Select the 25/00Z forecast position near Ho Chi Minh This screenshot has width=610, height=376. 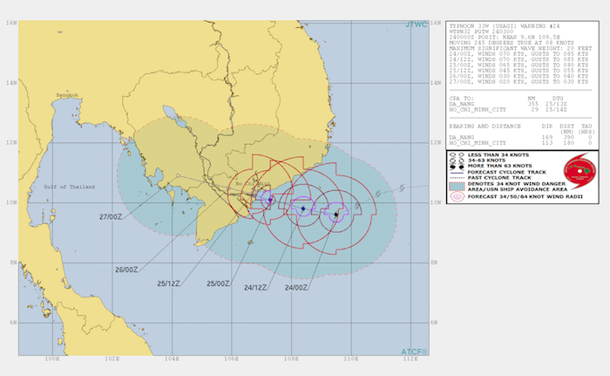(269, 200)
